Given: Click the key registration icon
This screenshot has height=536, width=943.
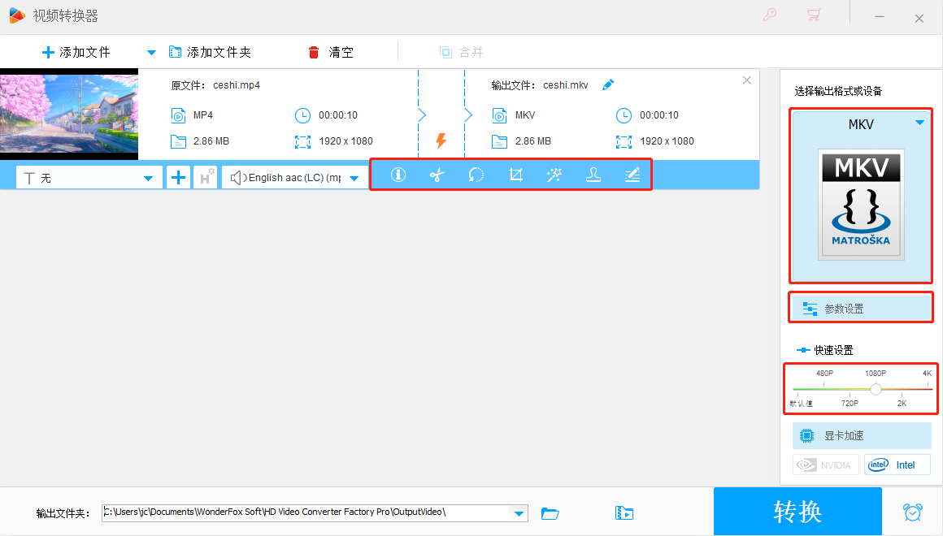Looking at the screenshot, I should (x=770, y=15).
